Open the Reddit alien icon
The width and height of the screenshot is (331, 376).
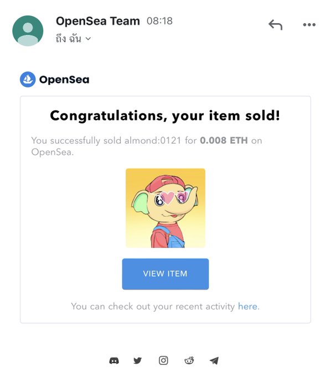click(x=189, y=361)
